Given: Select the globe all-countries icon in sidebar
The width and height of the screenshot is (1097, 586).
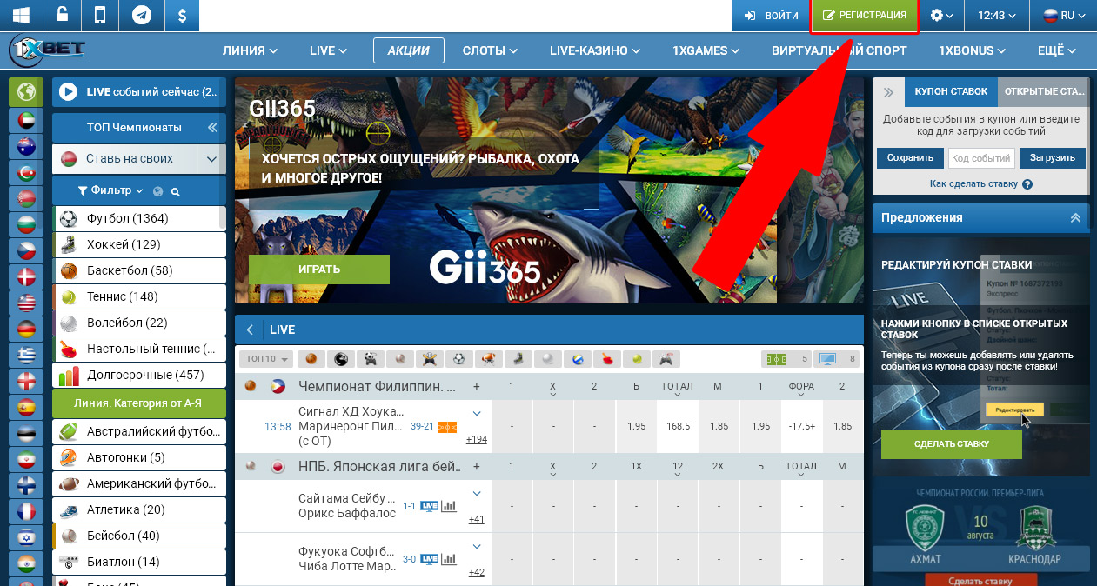Looking at the screenshot, I should [x=26, y=92].
